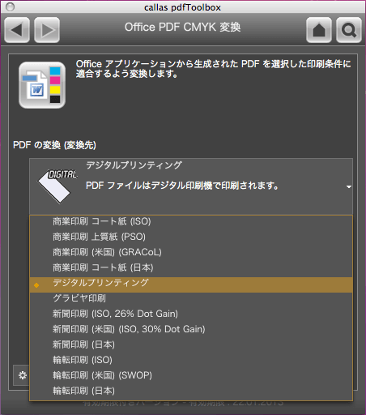Select 商業印刷 コート紙 (ISO) option
Screen dimensions: 366x415
click(x=191, y=221)
